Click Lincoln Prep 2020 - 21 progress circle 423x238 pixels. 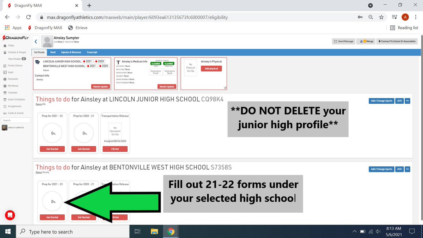(x=84, y=133)
